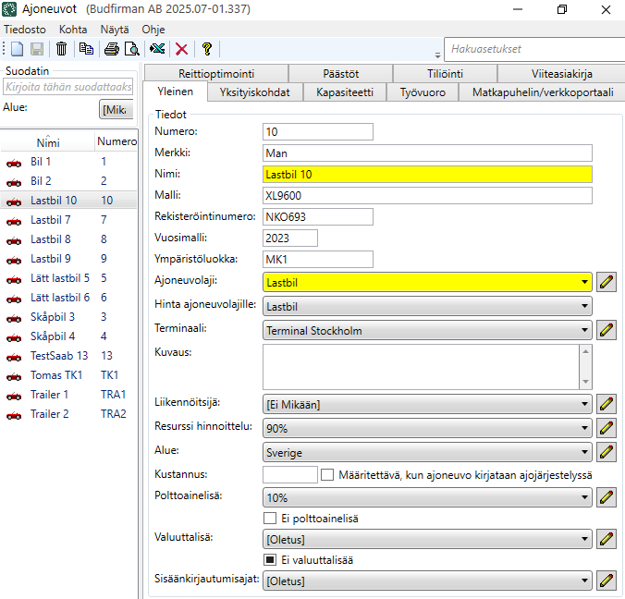
Task: Open Print Preview from the toolbar
Action: coord(132,49)
